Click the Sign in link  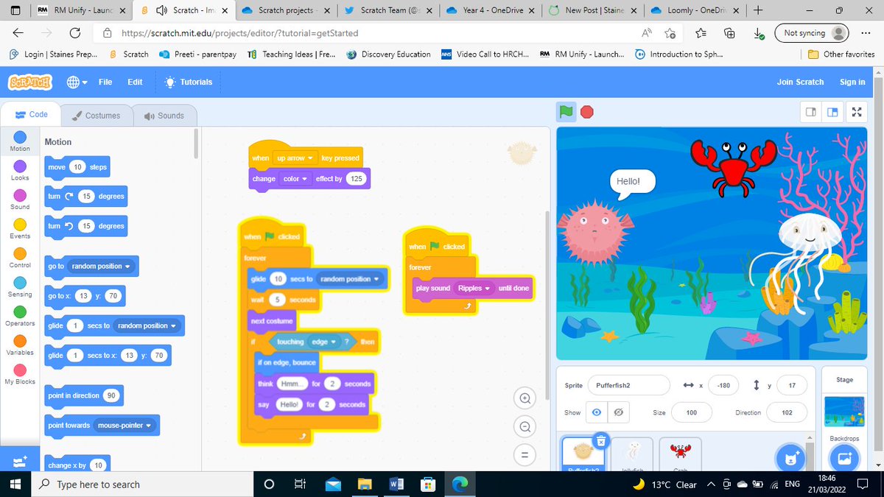[852, 82]
